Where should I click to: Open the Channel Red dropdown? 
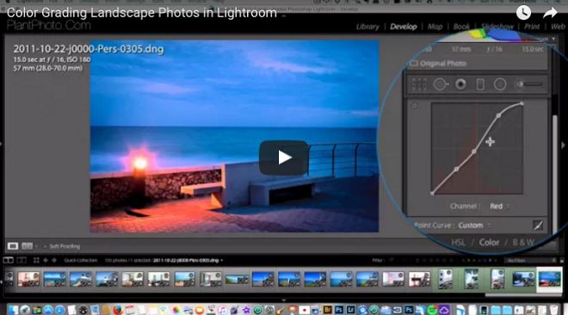(x=499, y=206)
